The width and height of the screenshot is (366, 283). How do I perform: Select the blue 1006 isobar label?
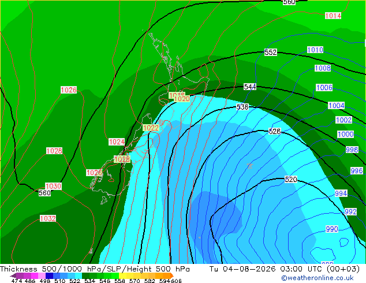324,88
